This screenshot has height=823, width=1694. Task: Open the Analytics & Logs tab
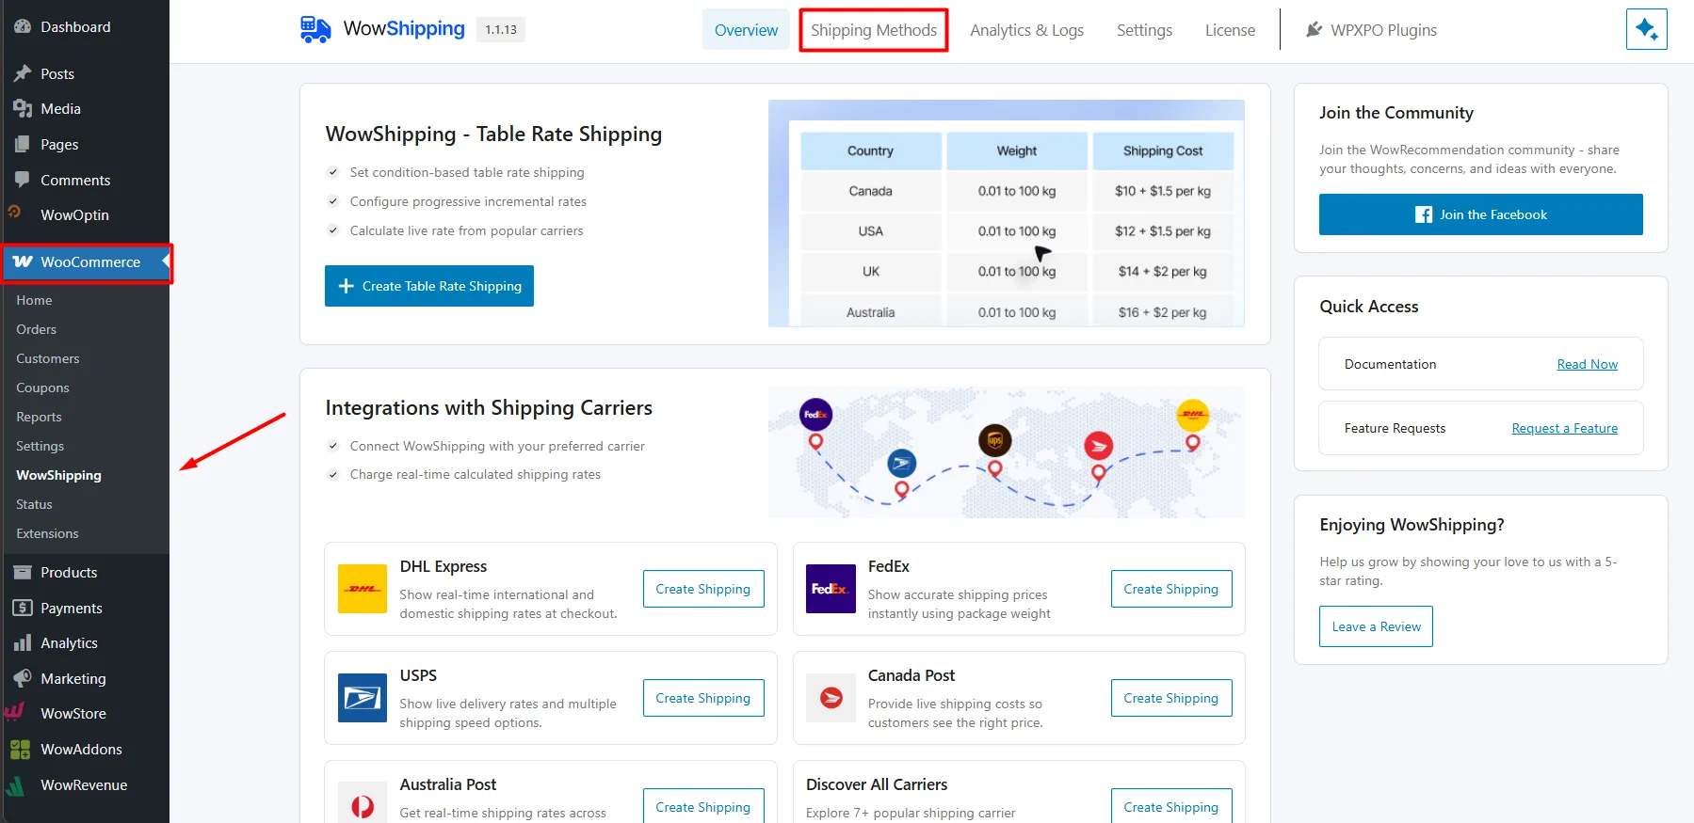[1026, 30]
